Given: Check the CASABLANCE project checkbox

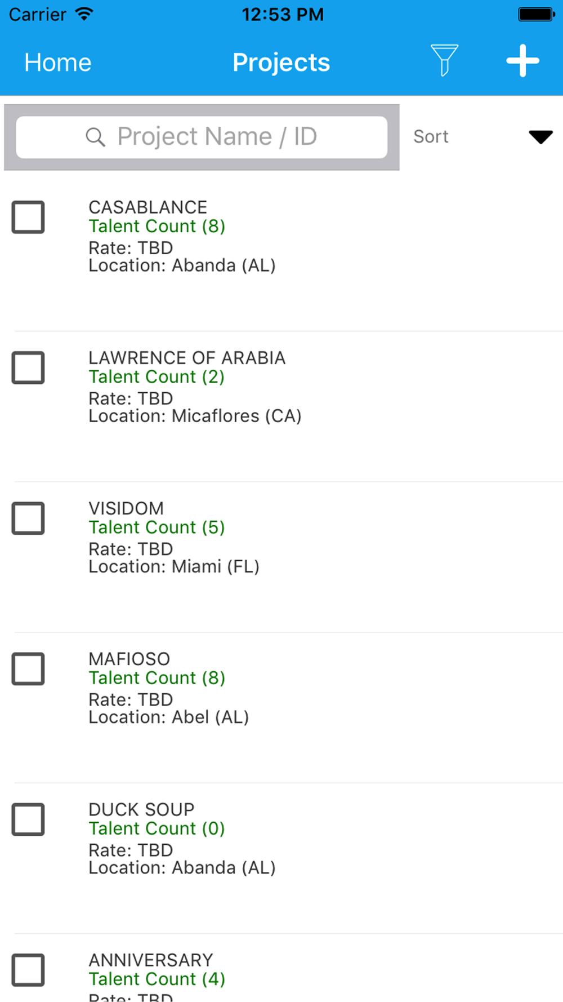Looking at the screenshot, I should click(x=28, y=217).
